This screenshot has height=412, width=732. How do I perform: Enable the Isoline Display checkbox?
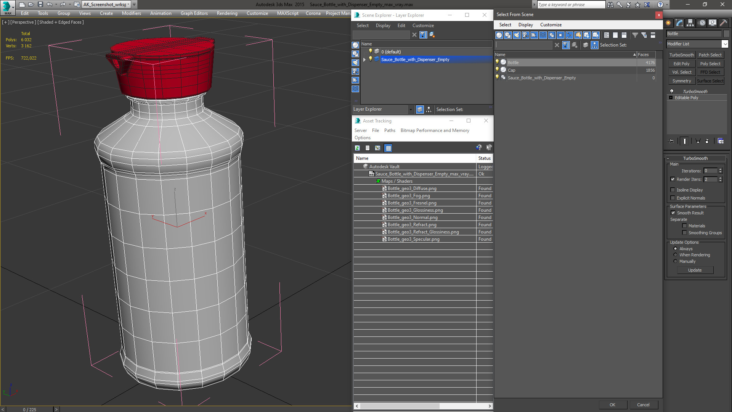click(673, 190)
